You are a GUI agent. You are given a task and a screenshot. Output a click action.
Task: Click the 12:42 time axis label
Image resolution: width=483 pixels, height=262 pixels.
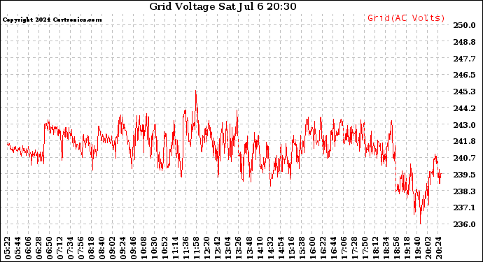click(x=218, y=248)
